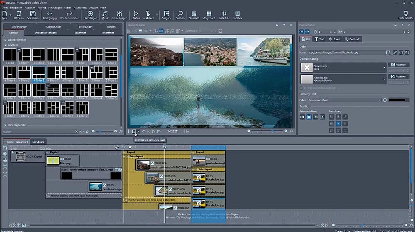Select the '4 Bilder 6' layout thumbnail
The width and height of the screenshot is (415, 232).
pyautogui.click(x=39, y=72)
